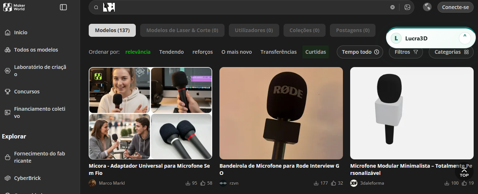
Task: Click 3daleforma's avatar icon
Action: click(x=354, y=183)
